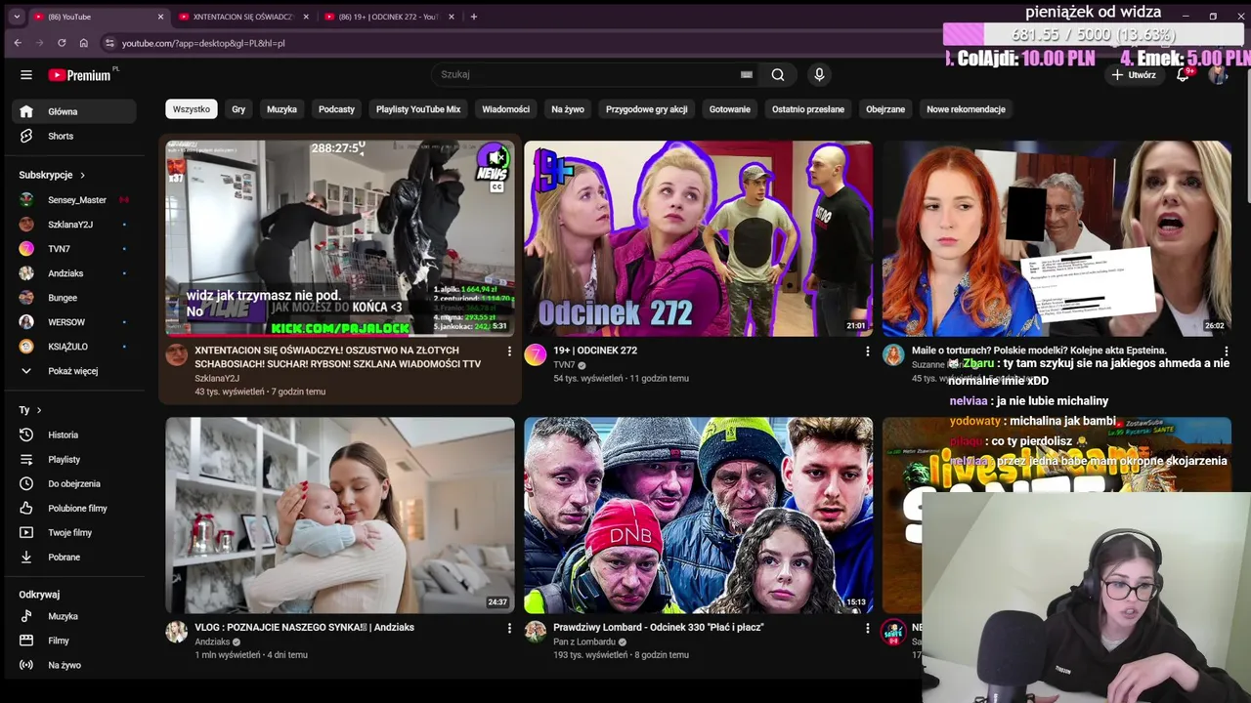Select the Na żywo filter chip
1251x703 pixels.
click(x=568, y=109)
